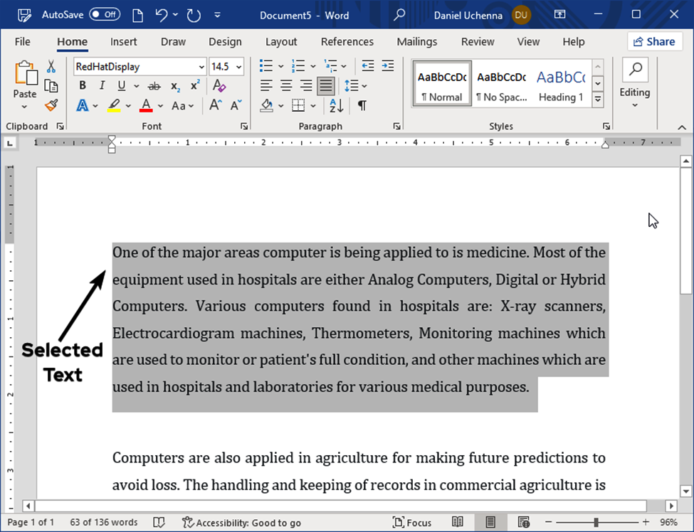Click the Sort A to Z icon
The width and height of the screenshot is (694, 532).
[x=336, y=105]
